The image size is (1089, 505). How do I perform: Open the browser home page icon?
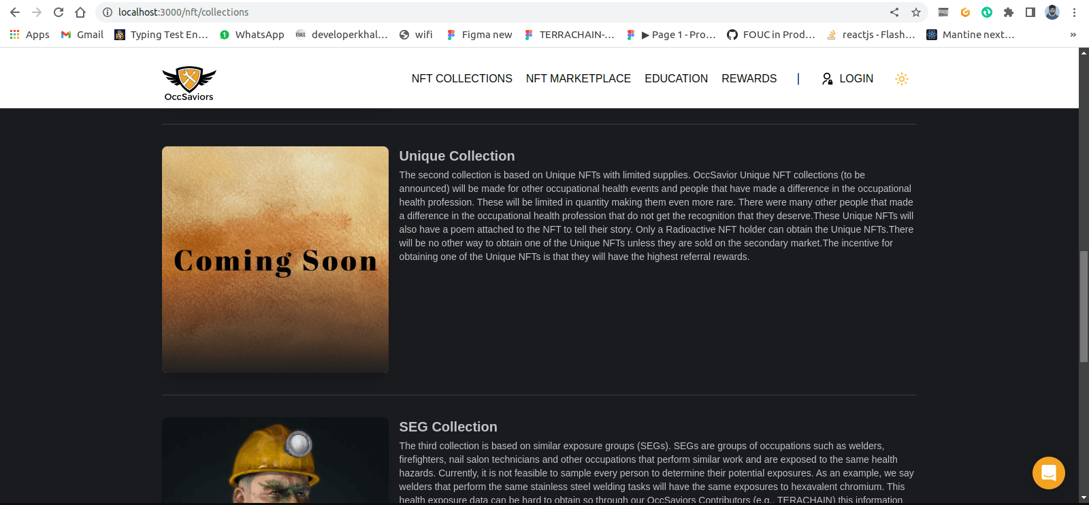(x=80, y=12)
